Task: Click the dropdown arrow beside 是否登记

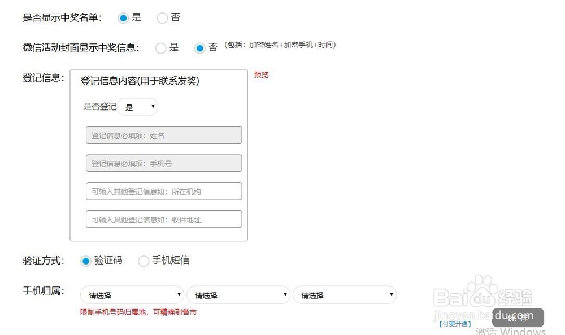Action: [151, 107]
